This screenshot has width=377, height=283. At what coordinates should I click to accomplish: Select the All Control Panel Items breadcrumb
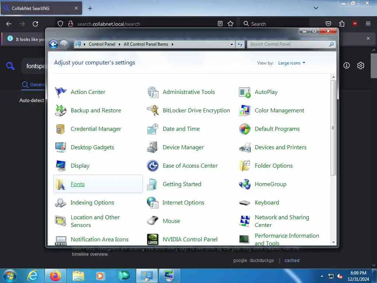[146, 44]
